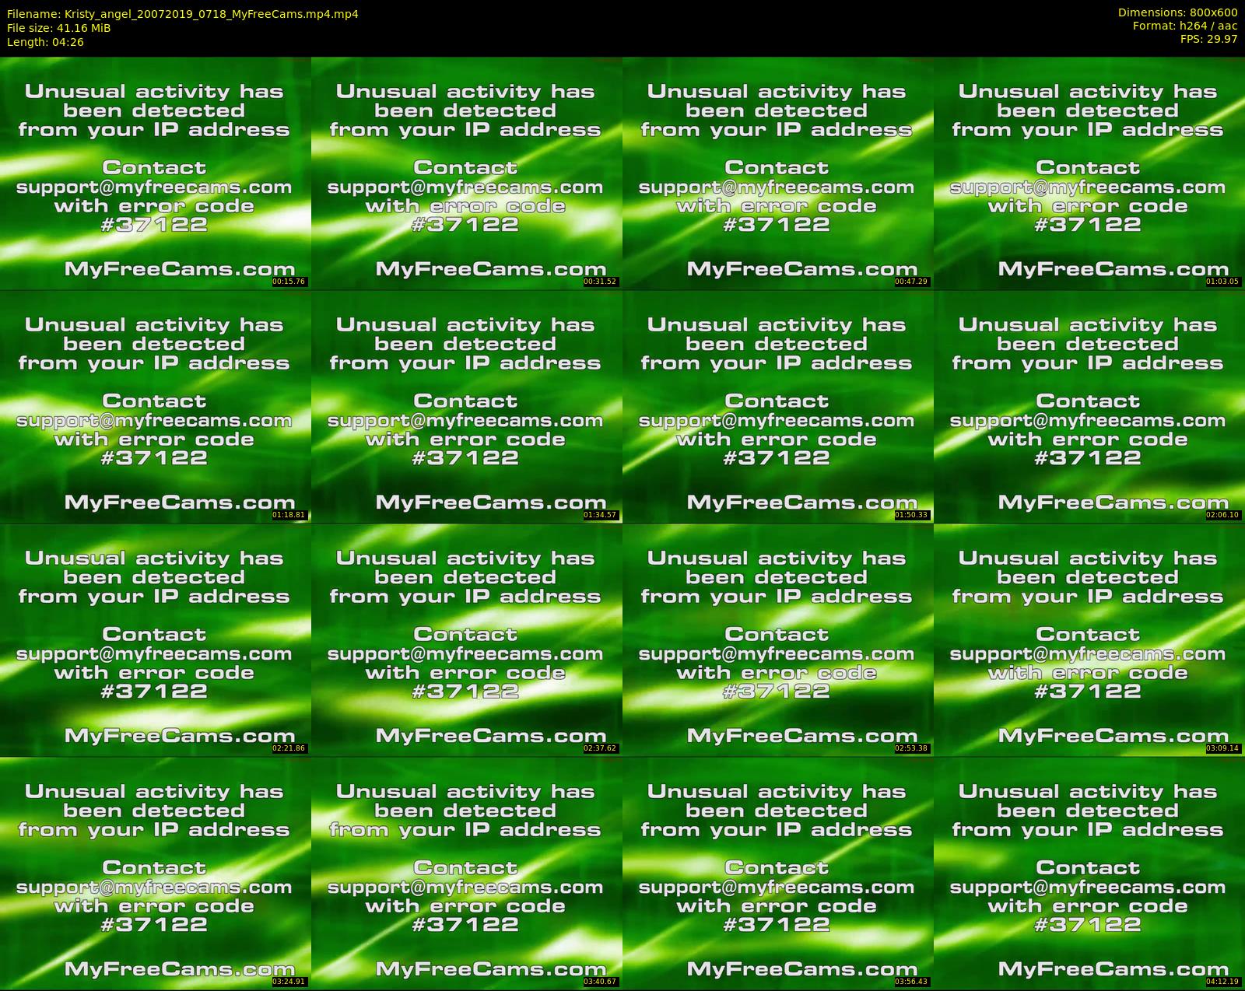The width and height of the screenshot is (1245, 991).
Task: Pick the frame thumbnail at 03:09.14
Action: [1089, 639]
